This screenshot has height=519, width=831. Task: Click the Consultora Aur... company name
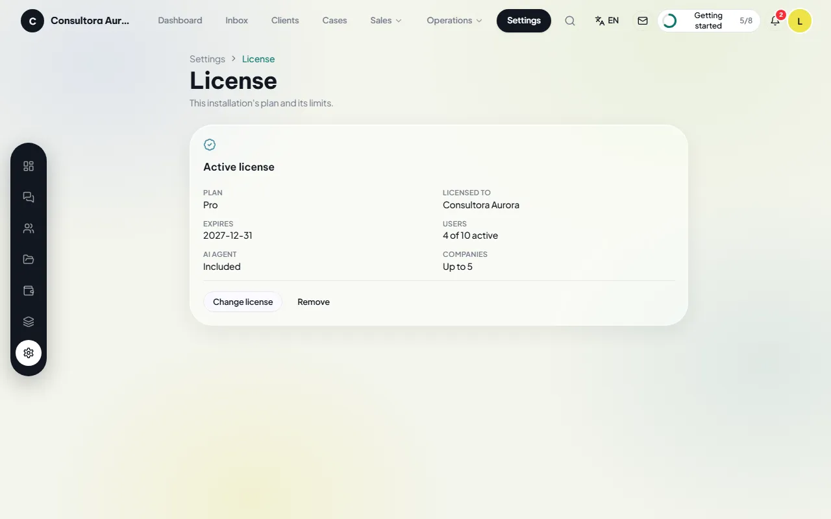(x=90, y=21)
